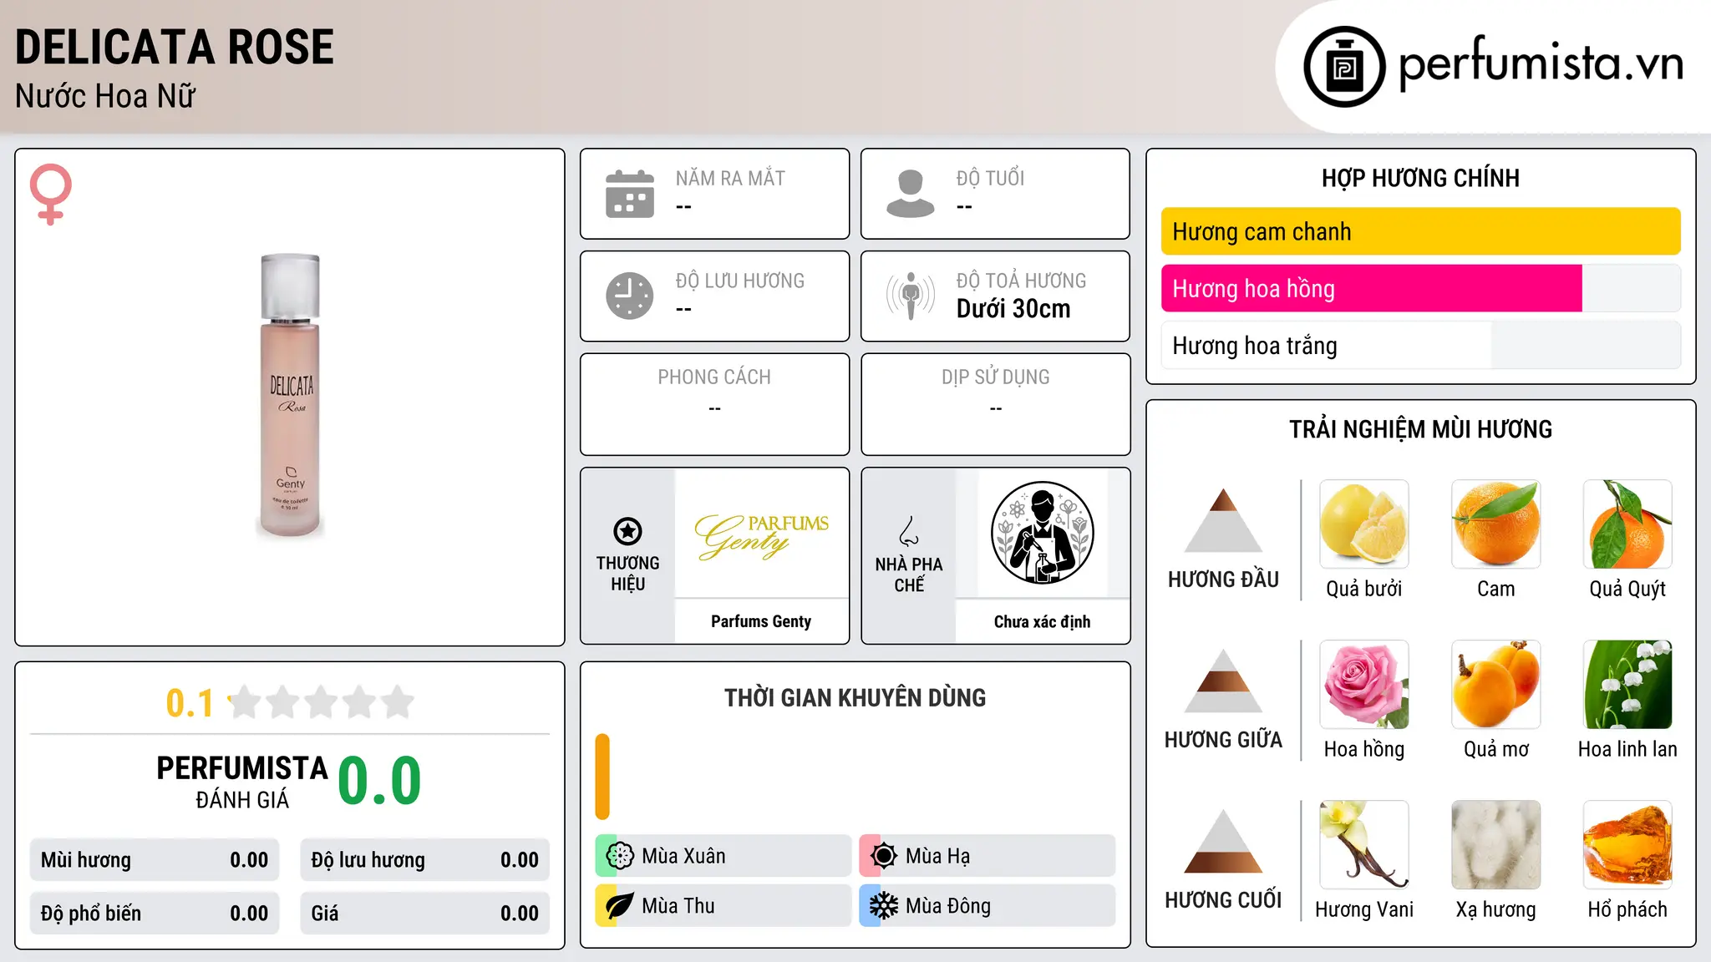1711x962 pixels.
Task: Click the PERFUMISTA ĐÁNH GIÁ label
Action: click(242, 782)
